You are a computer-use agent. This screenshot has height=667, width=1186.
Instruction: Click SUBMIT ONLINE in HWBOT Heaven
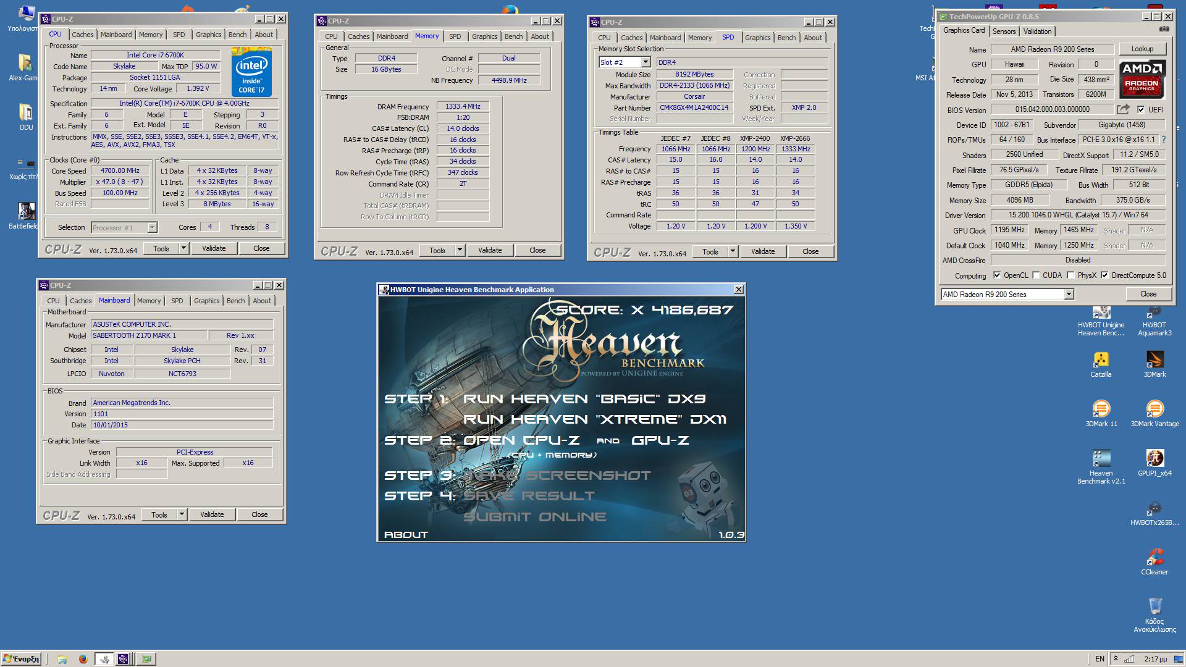[x=535, y=517]
